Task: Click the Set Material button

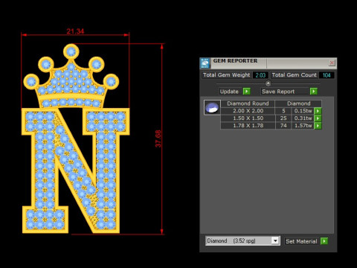Action: (x=301, y=241)
